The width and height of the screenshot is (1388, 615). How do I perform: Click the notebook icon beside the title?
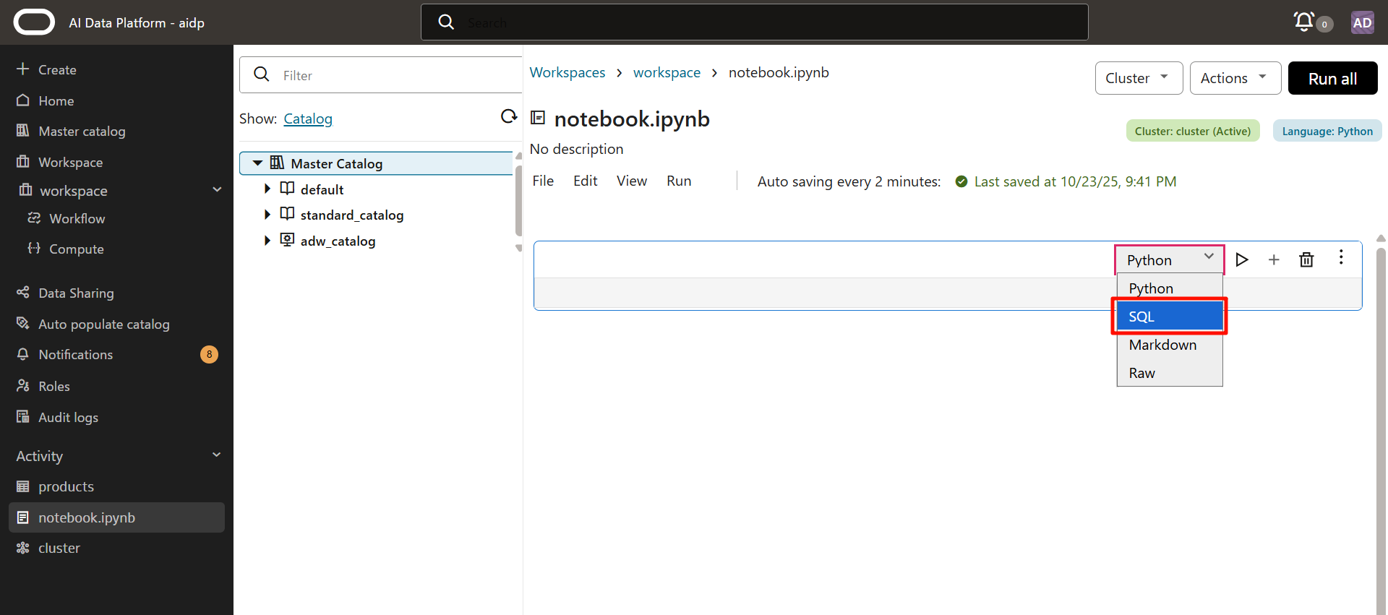(x=538, y=117)
